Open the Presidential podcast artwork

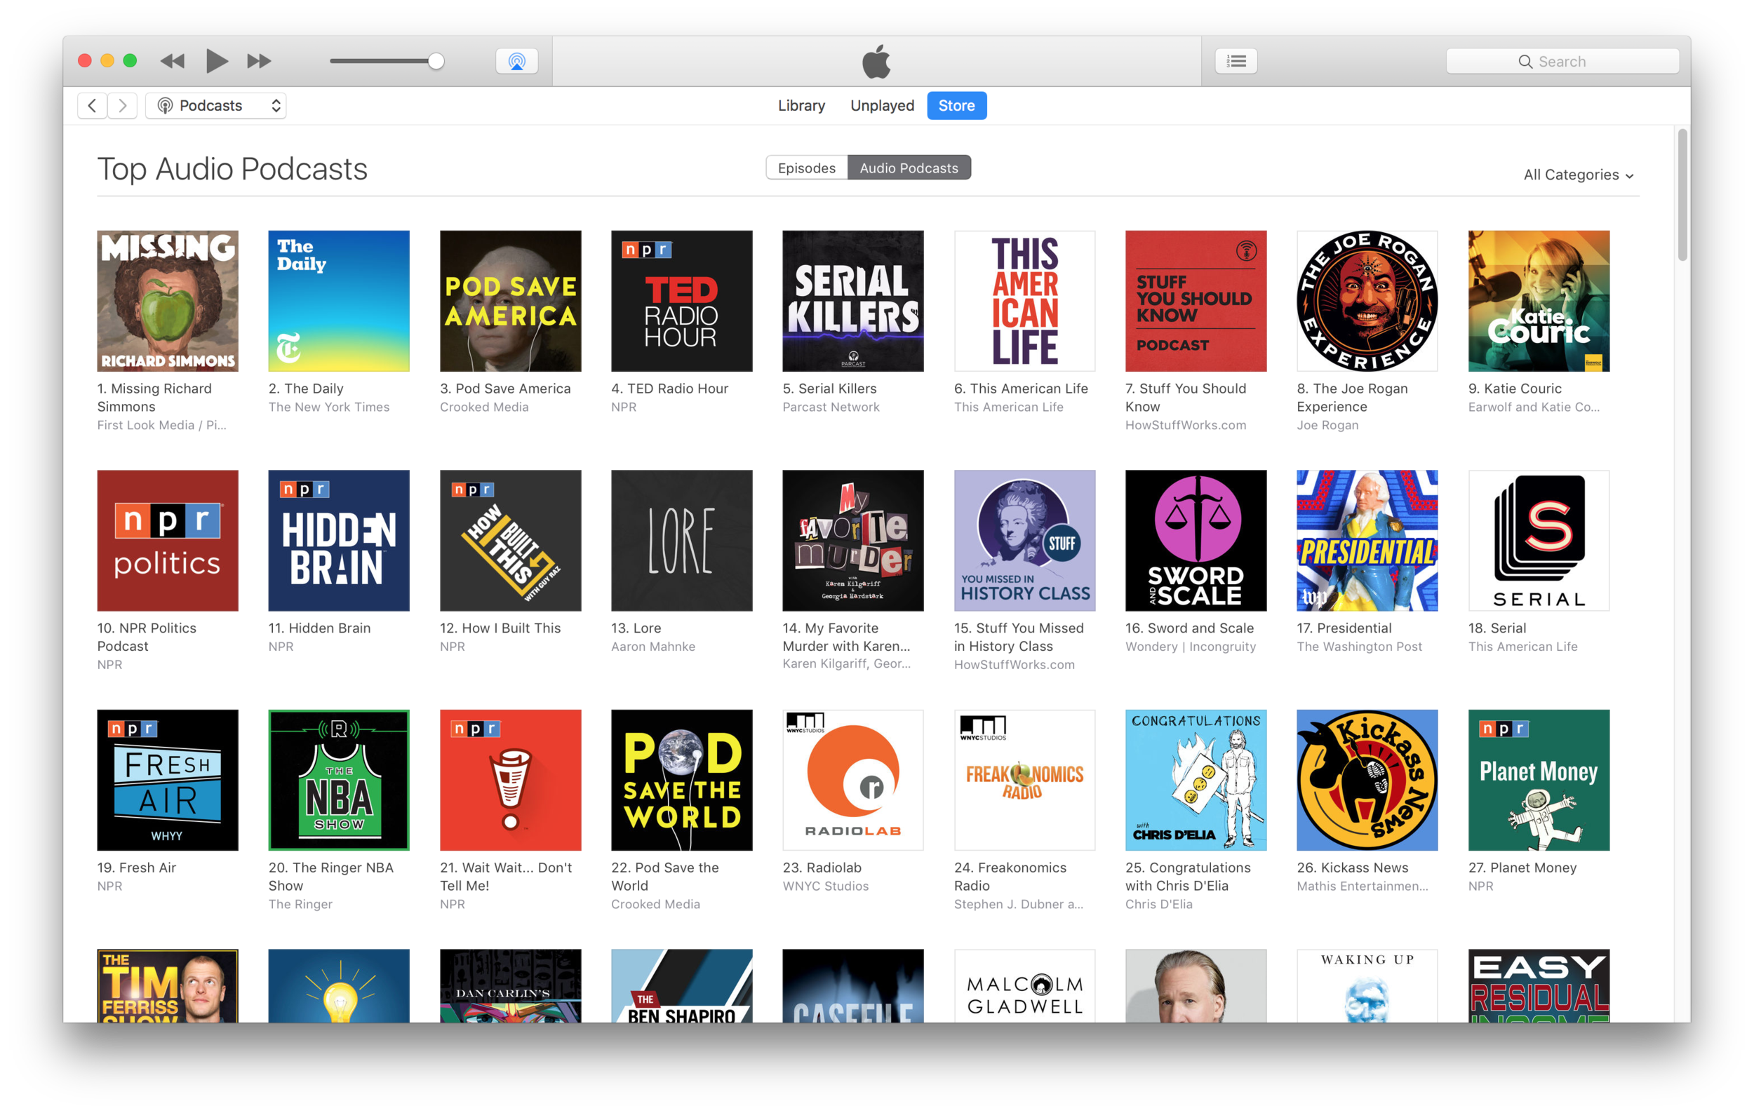click(1367, 541)
